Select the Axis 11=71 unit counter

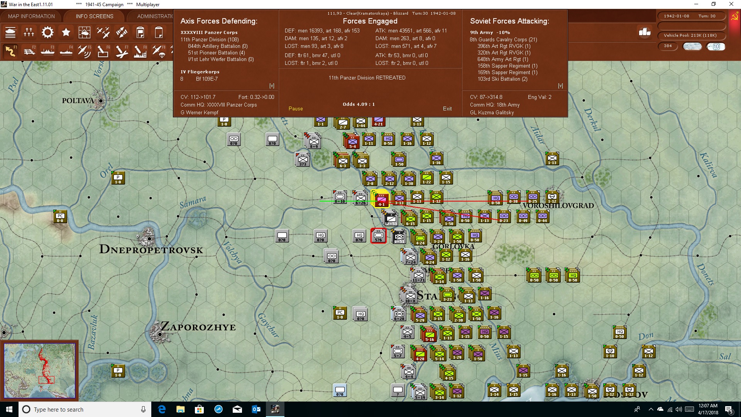[x=418, y=275]
